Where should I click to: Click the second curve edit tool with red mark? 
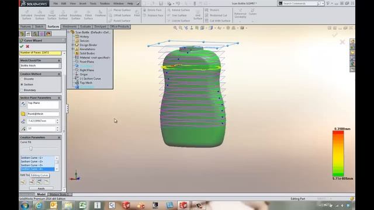click(x=32, y=182)
